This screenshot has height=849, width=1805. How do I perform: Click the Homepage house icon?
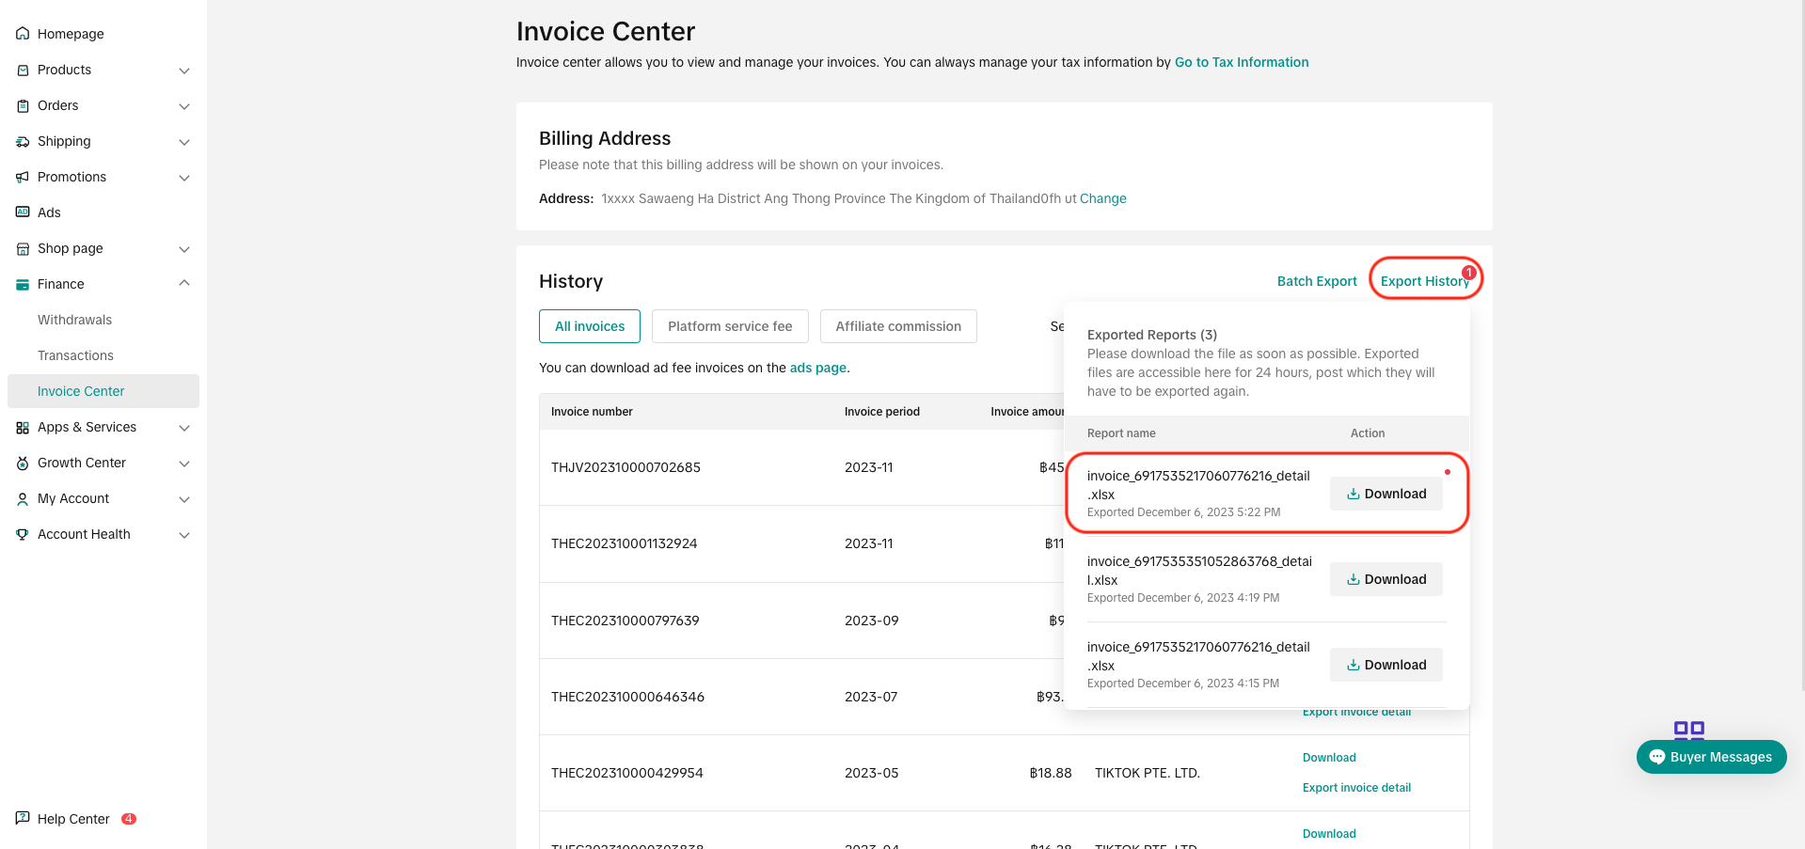coord(23,34)
